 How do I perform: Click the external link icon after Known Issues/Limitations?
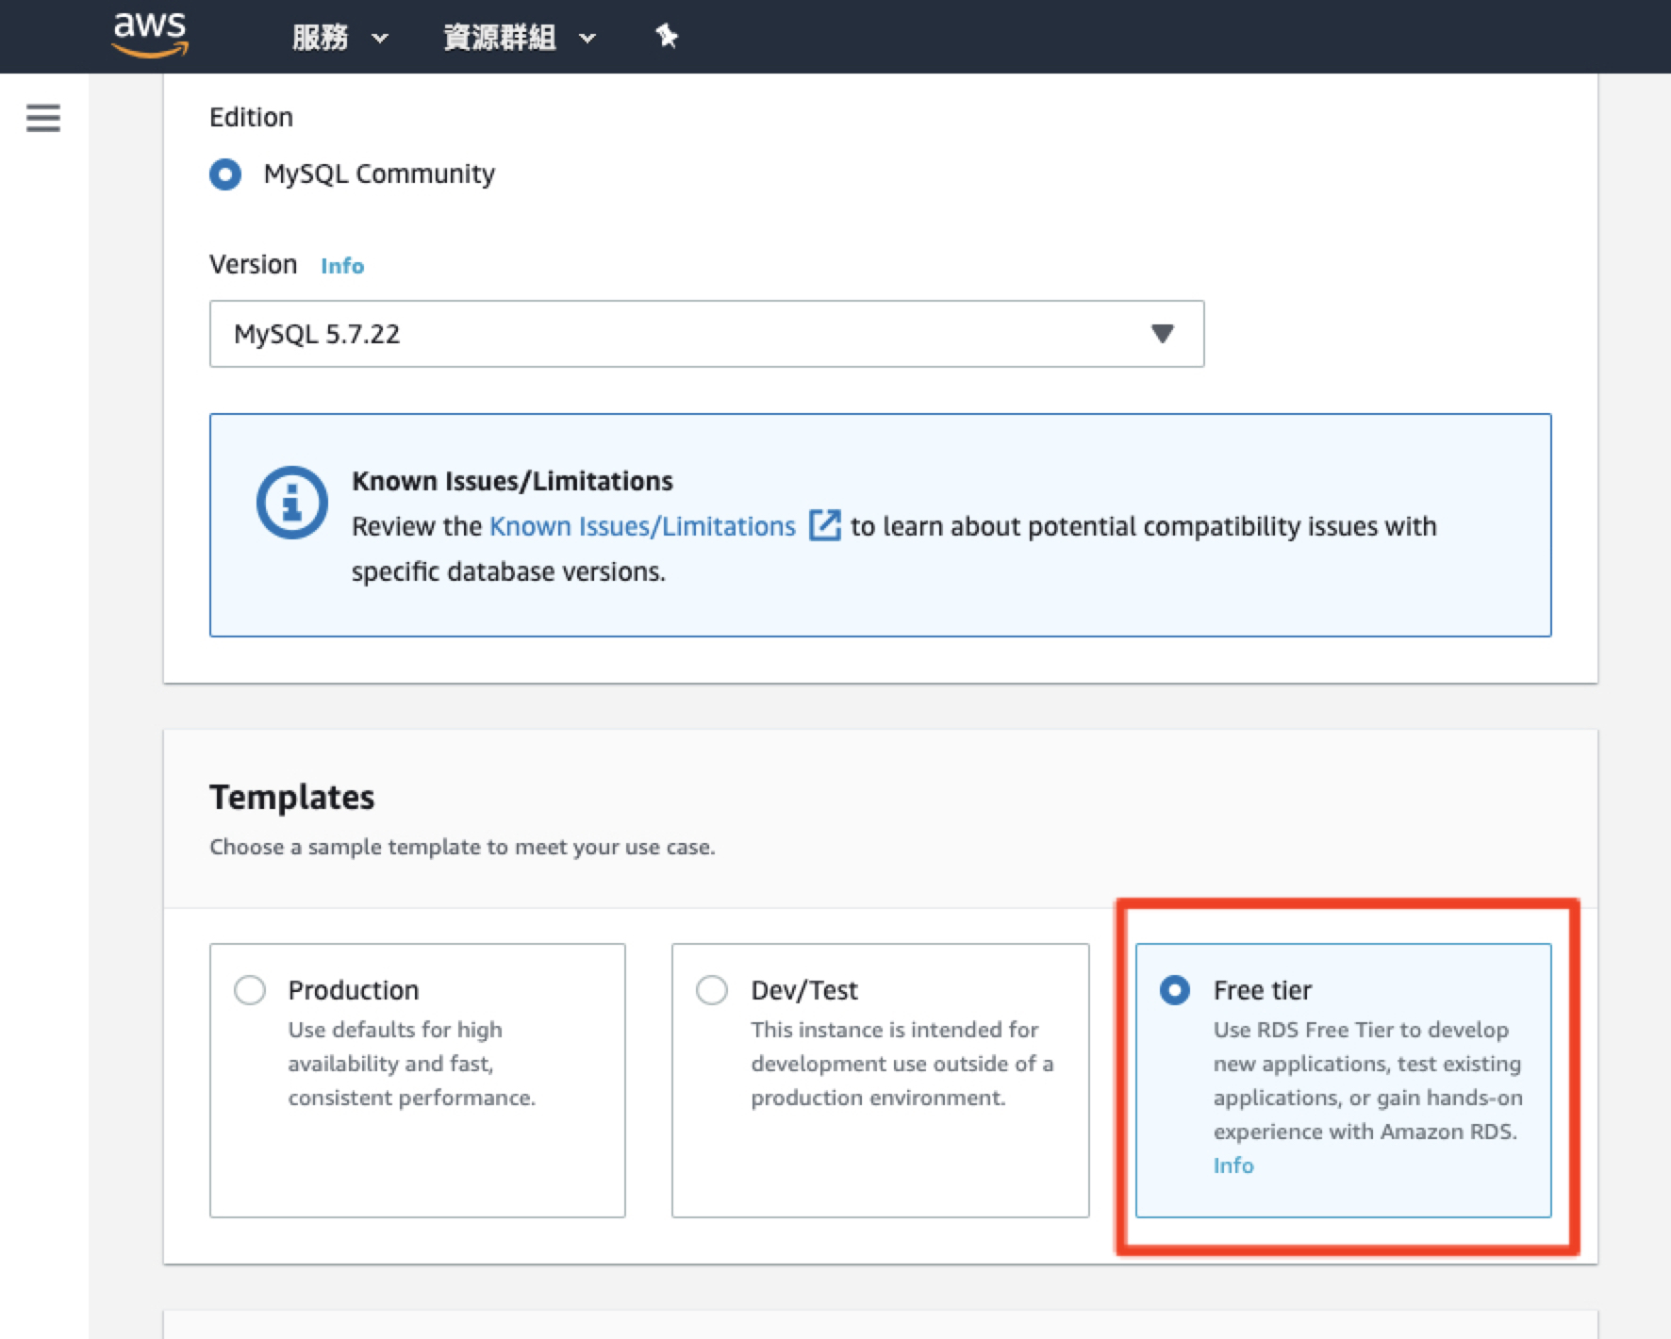click(x=824, y=525)
